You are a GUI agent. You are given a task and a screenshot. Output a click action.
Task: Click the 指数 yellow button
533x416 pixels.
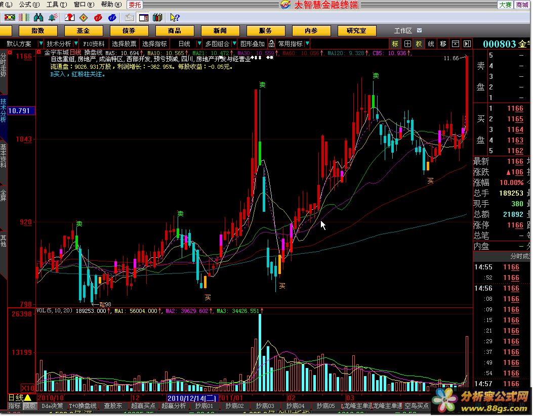38,30
